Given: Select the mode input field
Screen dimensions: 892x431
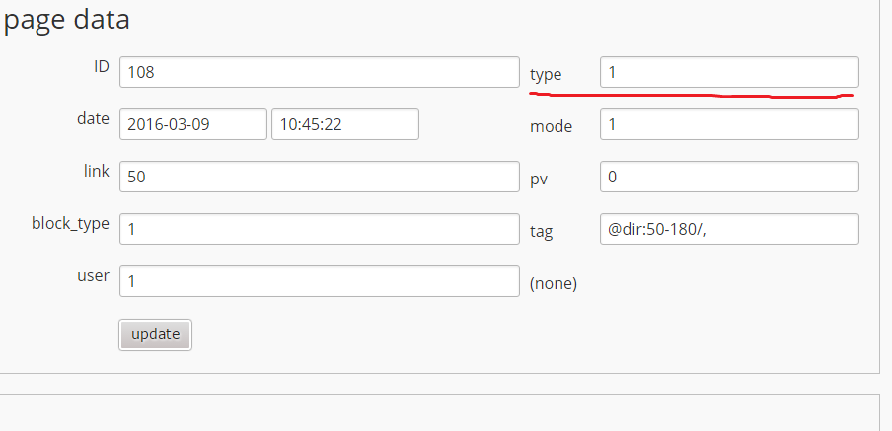Looking at the screenshot, I should tap(729, 124).
